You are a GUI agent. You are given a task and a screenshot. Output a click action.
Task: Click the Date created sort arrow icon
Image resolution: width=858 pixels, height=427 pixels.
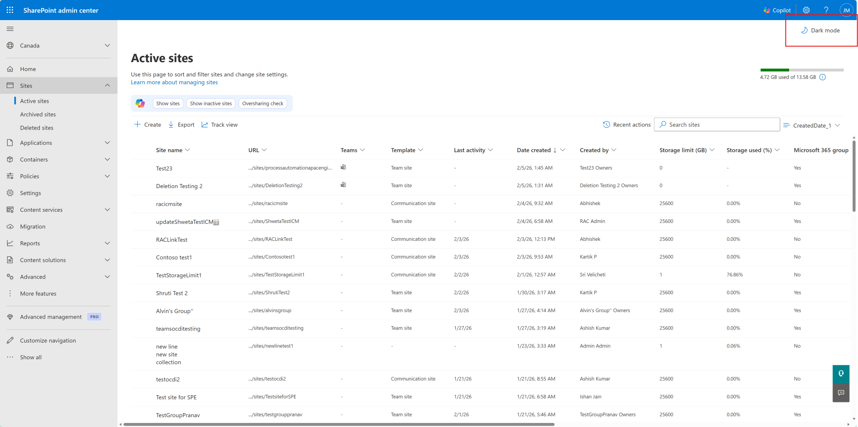[x=555, y=150]
